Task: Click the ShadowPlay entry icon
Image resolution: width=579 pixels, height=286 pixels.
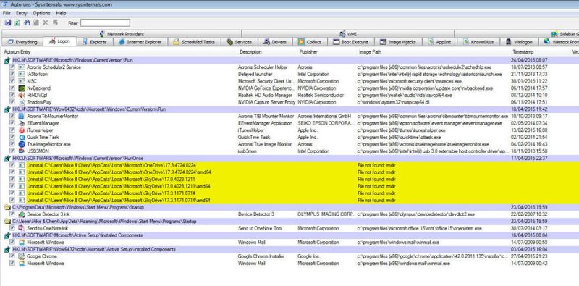Action: 22,102
